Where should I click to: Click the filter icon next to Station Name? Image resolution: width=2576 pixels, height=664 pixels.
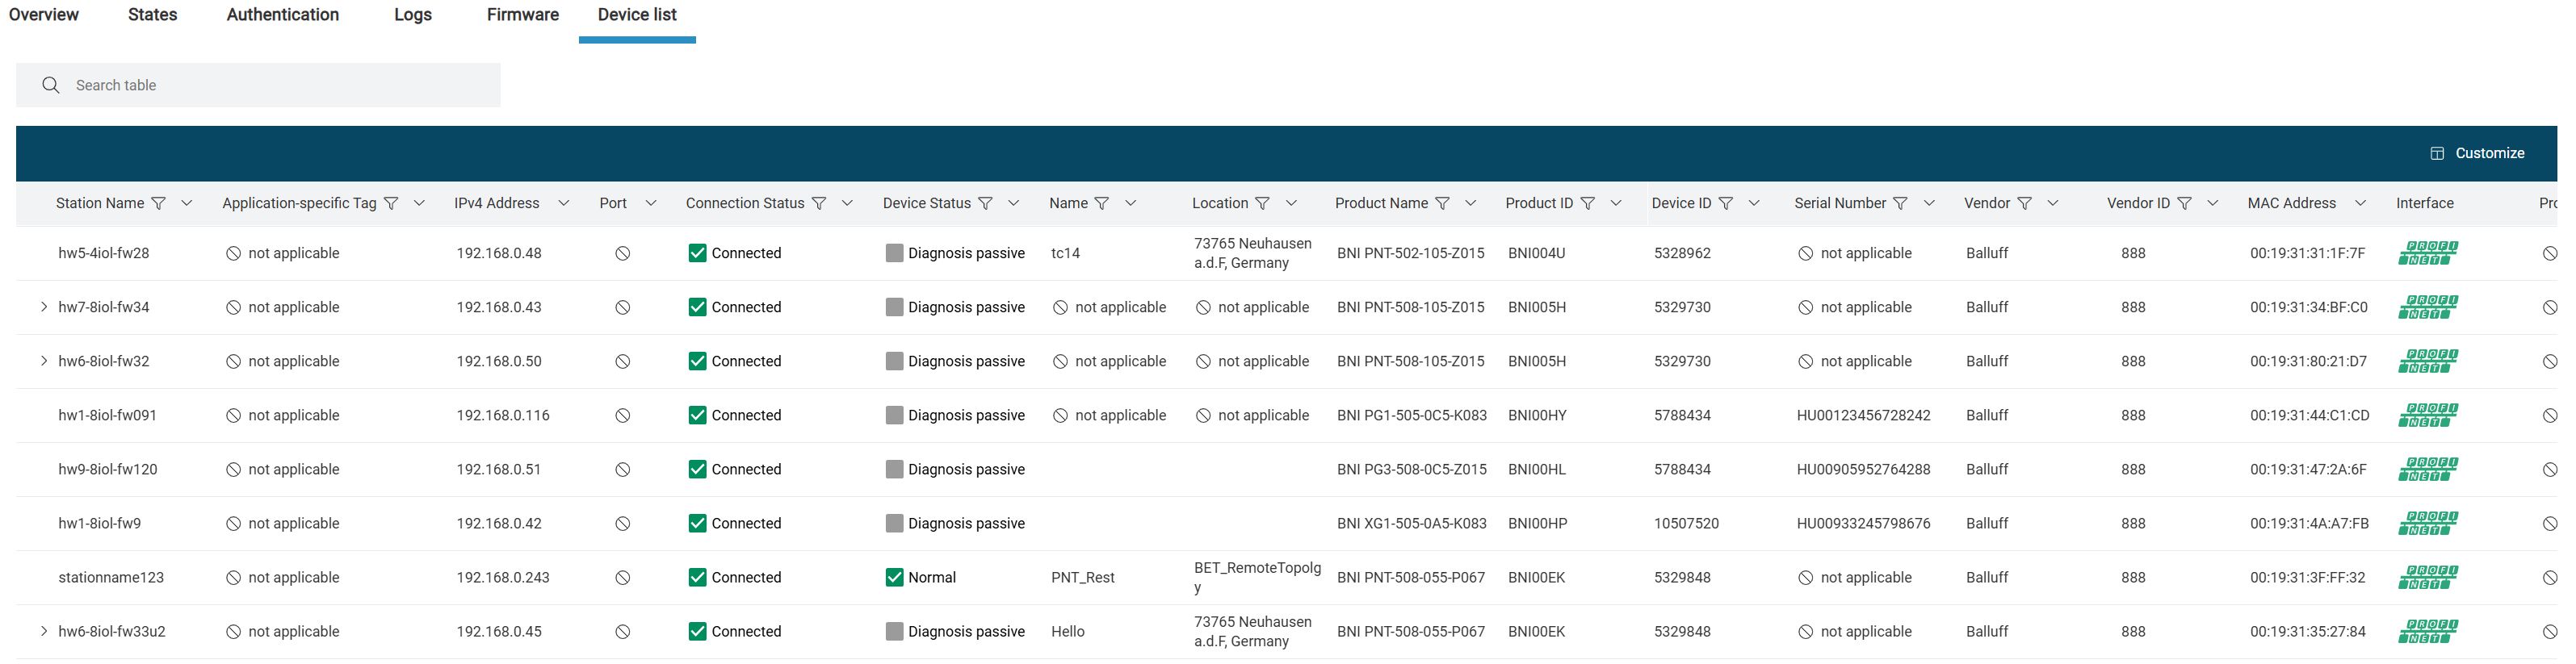158,203
